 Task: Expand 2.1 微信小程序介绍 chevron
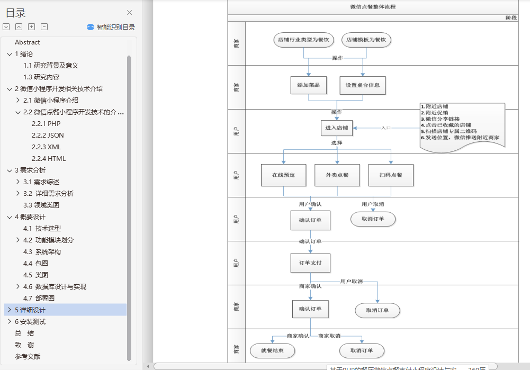coord(18,101)
